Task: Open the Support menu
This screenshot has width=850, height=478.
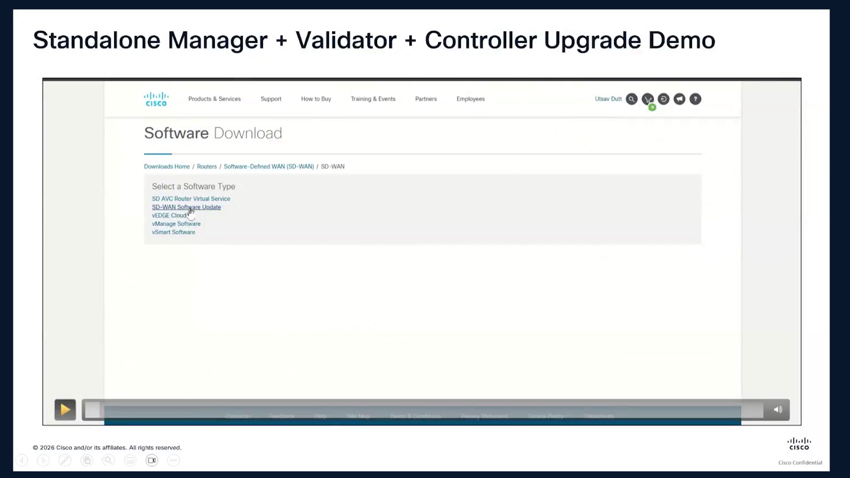Action: click(271, 99)
